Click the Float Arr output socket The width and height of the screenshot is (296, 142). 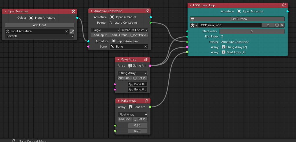point(150,107)
